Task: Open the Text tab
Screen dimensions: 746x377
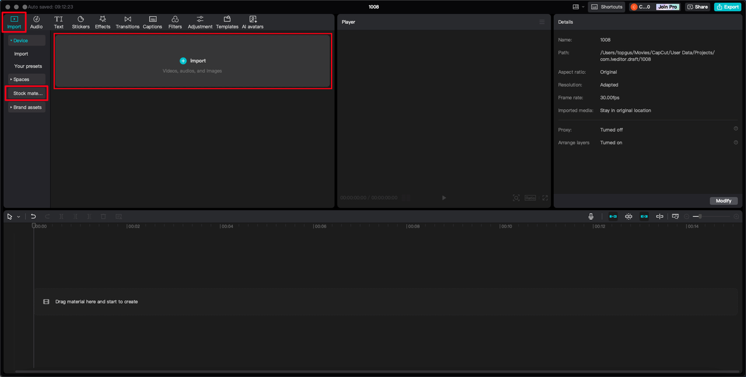Action: click(59, 23)
